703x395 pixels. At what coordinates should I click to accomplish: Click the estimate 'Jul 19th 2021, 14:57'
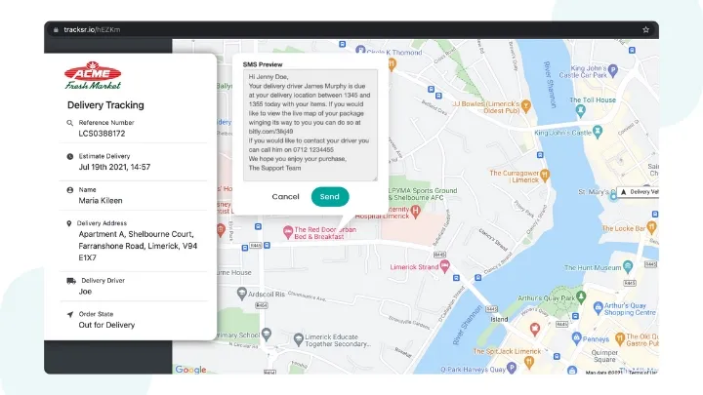tap(114, 167)
